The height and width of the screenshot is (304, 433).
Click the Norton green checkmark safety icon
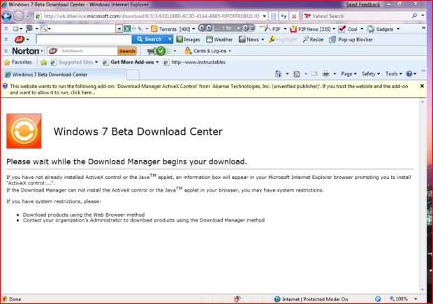coord(161,51)
